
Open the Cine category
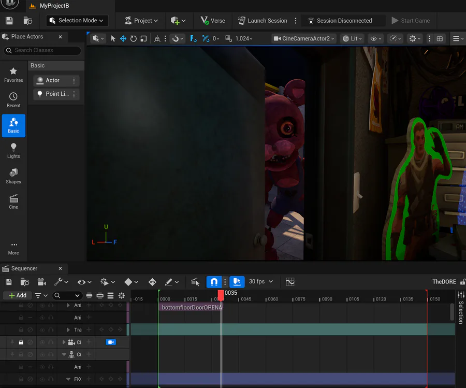coord(13,202)
